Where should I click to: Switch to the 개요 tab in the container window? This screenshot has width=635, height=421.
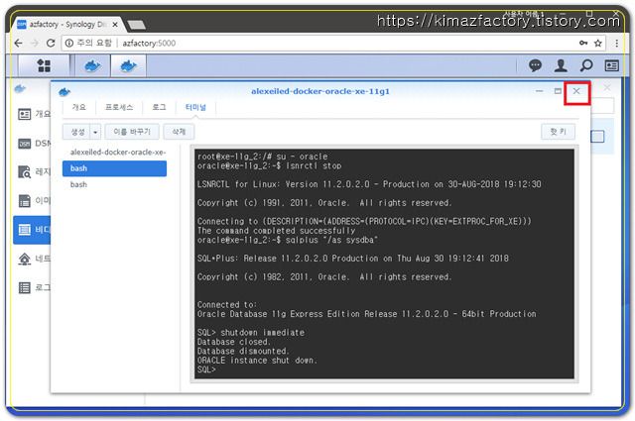tap(78, 107)
